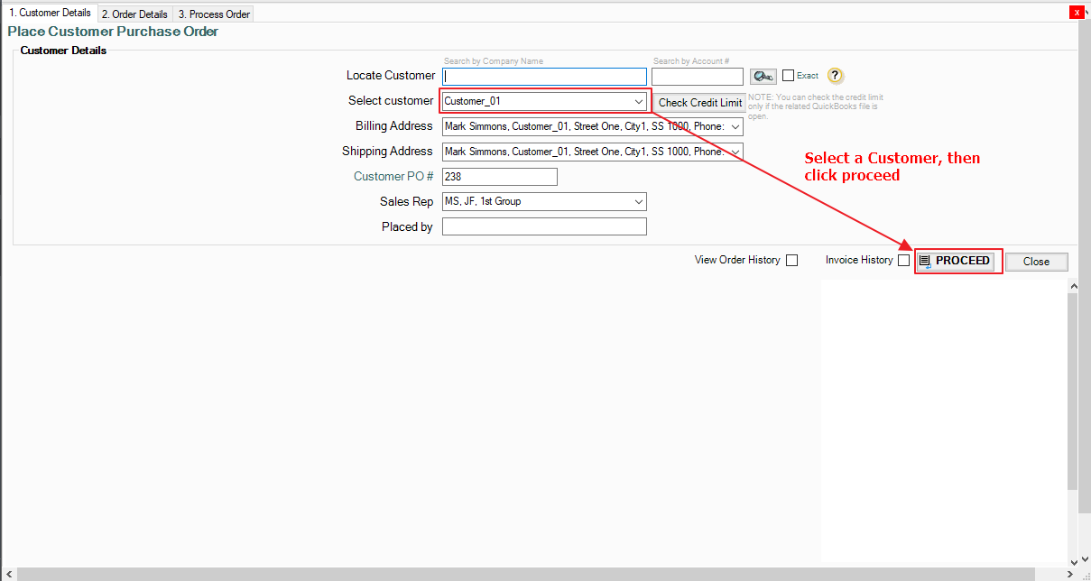Open the Sales Rep dropdown list
Screen dimensions: 1091x581
pyautogui.click(x=639, y=202)
